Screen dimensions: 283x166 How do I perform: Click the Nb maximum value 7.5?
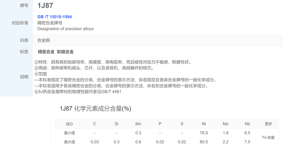click(247, 142)
